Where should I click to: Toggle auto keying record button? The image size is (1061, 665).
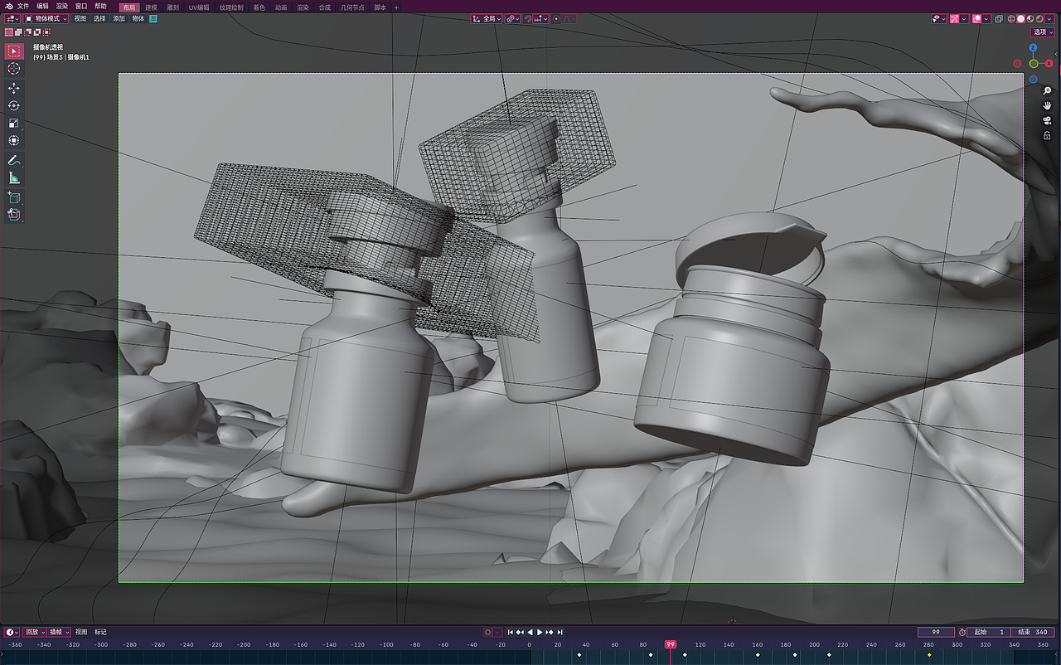[487, 632]
